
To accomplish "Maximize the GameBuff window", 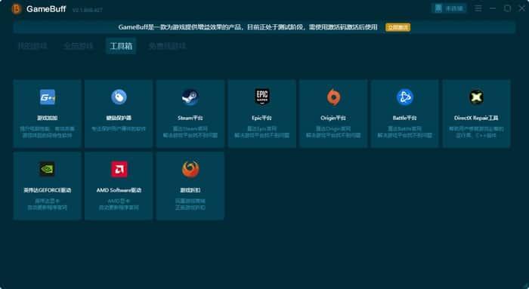I will click(x=507, y=8).
